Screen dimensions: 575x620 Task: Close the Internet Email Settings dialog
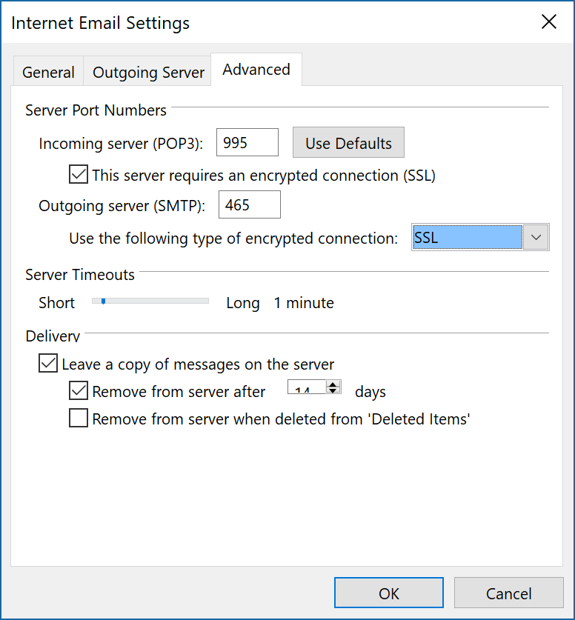548,22
